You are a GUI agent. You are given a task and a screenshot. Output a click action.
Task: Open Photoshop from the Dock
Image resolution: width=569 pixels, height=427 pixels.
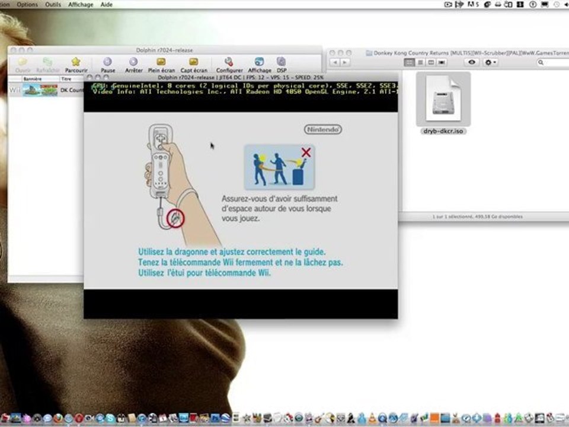[x=215, y=418]
